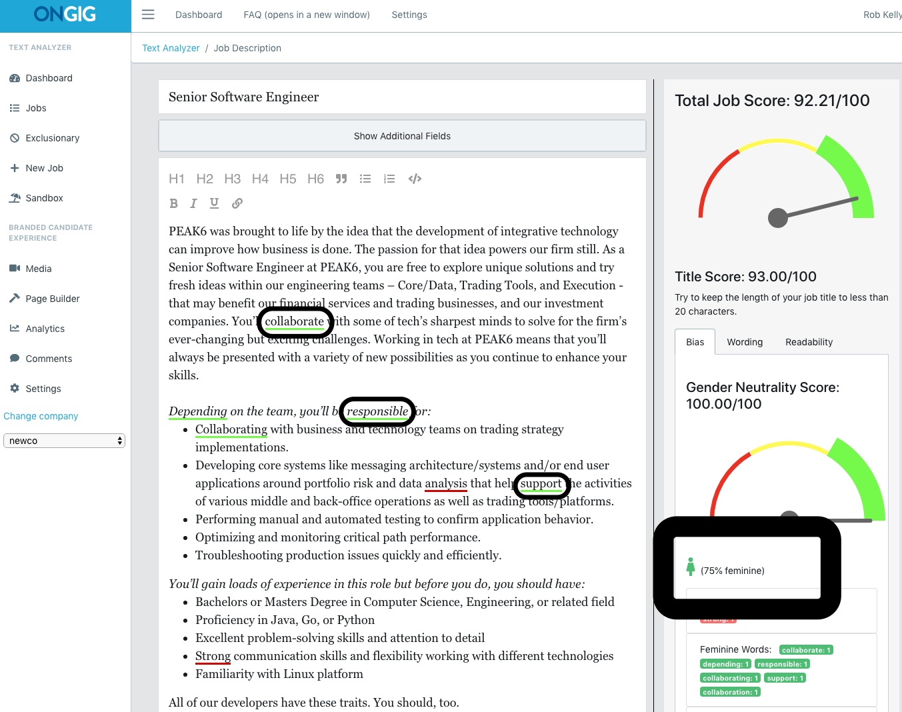Image resolution: width=902 pixels, height=712 pixels.
Task: Open the Sandbox from the sidebar
Action: click(x=44, y=198)
